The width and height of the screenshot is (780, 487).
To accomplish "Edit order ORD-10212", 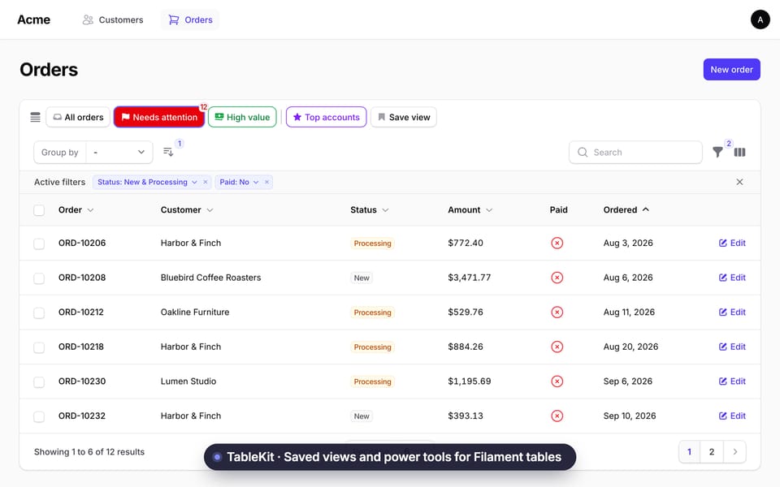I will pyautogui.click(x=732, y=312).
